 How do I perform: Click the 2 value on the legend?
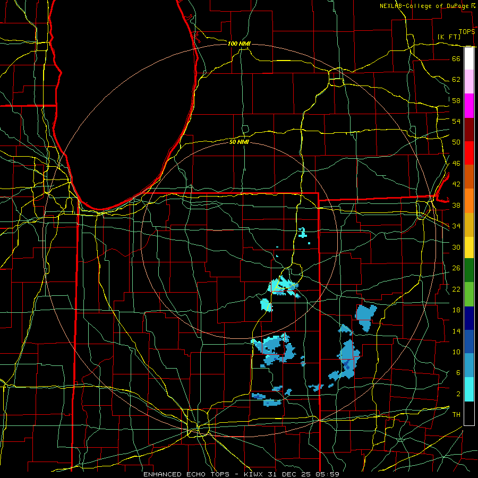coord(458,394)
